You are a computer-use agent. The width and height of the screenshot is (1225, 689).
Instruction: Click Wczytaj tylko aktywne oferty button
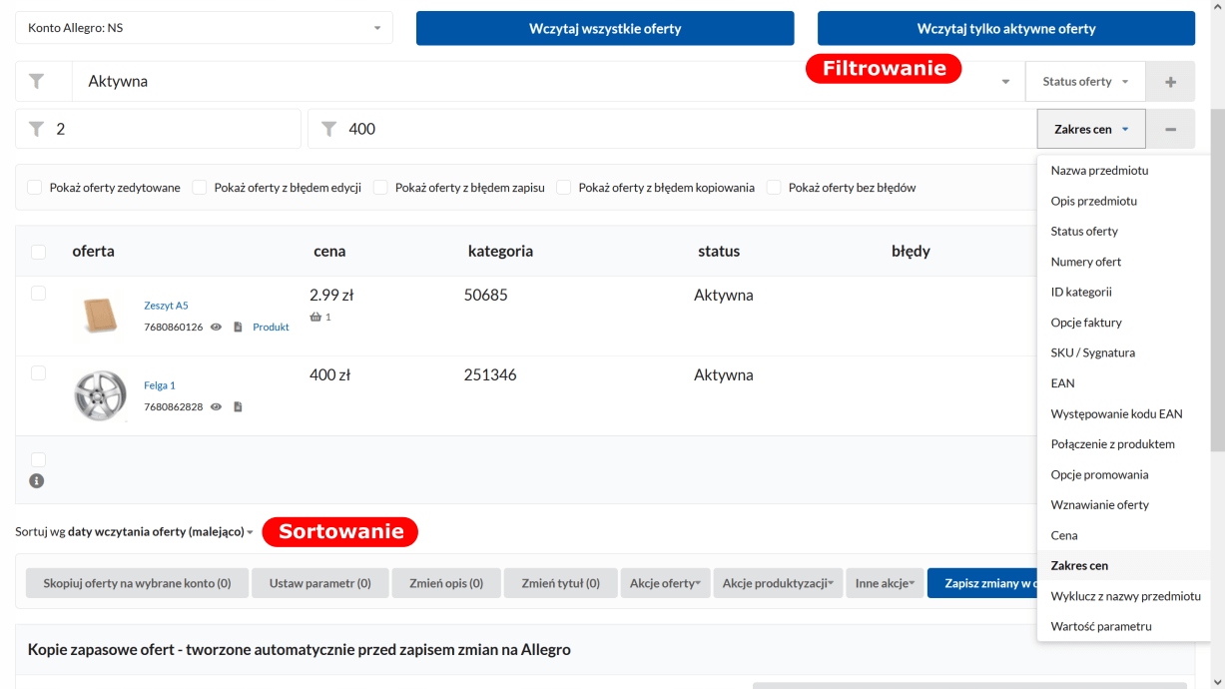click(x=1006, y=28)
